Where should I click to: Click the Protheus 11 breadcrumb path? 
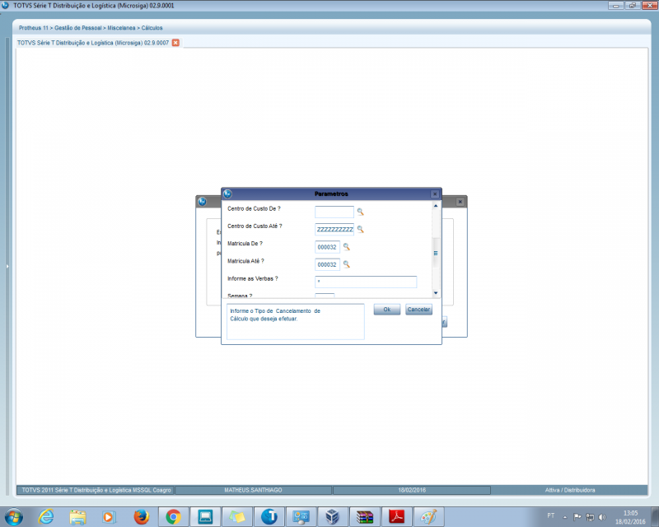[x=91, y=28]
